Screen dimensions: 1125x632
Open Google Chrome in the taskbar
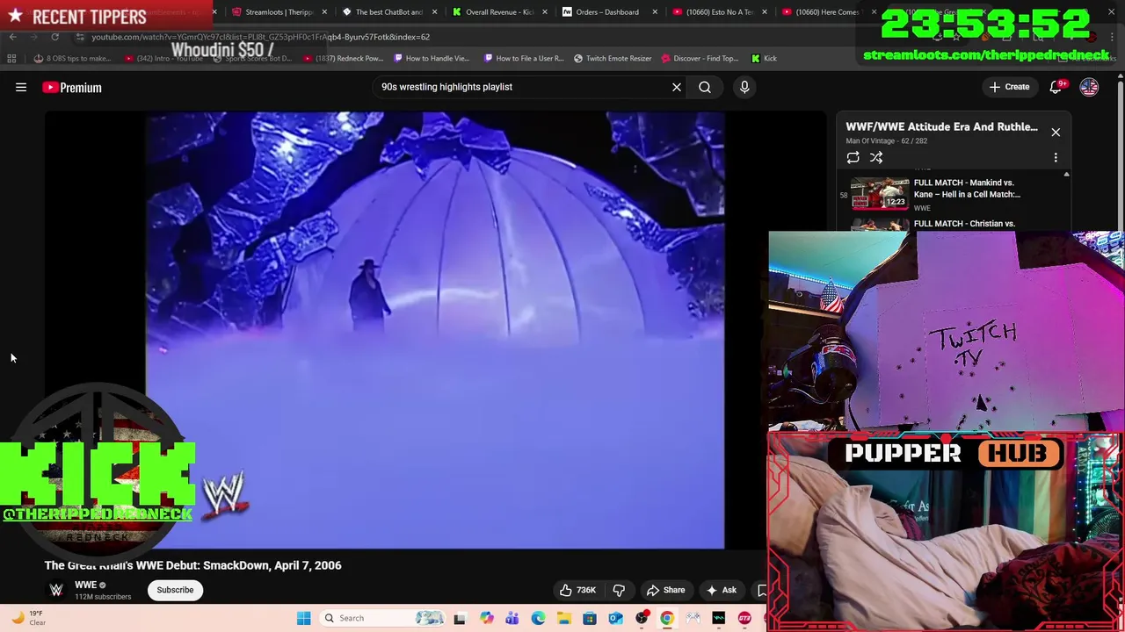667,618
